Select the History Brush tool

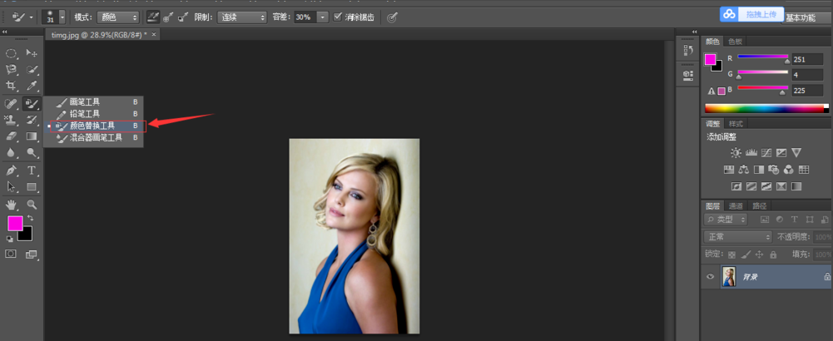click(32, 120)
